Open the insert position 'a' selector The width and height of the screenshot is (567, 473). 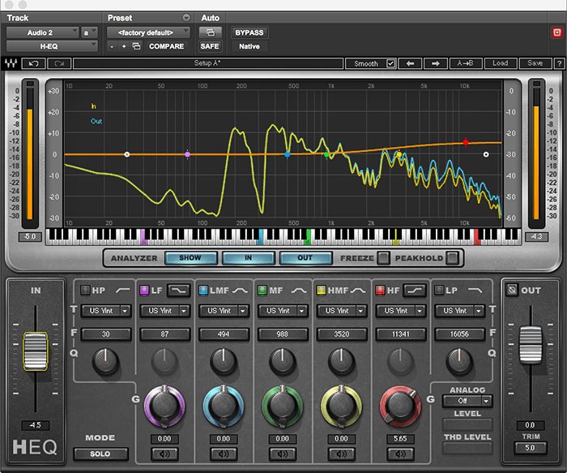(x=89, y=32)
